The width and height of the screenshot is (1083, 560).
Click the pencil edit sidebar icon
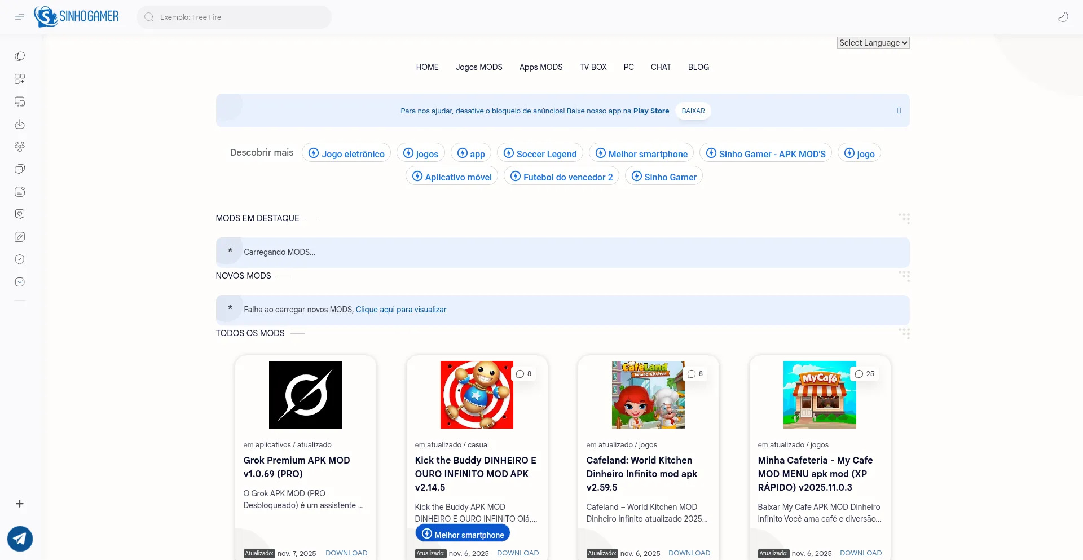(x=20, y=237)
